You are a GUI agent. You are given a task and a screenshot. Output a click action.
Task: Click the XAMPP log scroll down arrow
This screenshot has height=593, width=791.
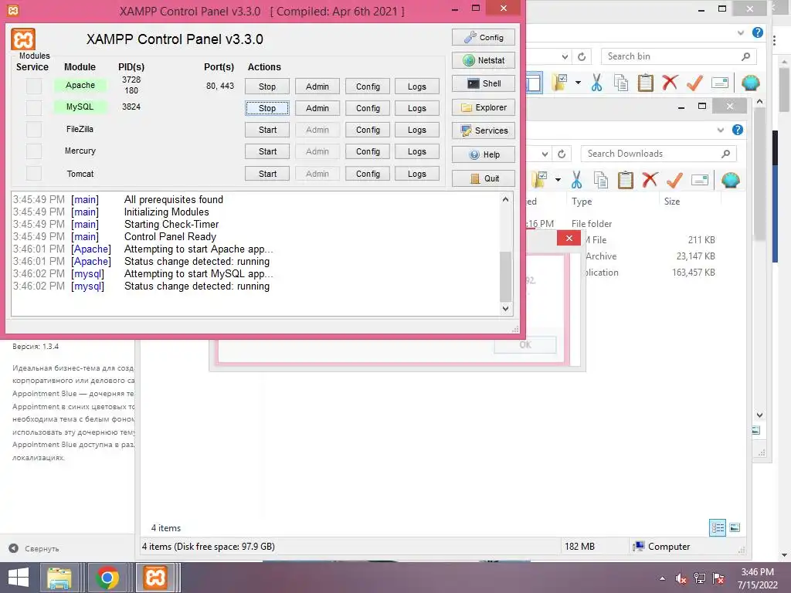tap(505, 309)
